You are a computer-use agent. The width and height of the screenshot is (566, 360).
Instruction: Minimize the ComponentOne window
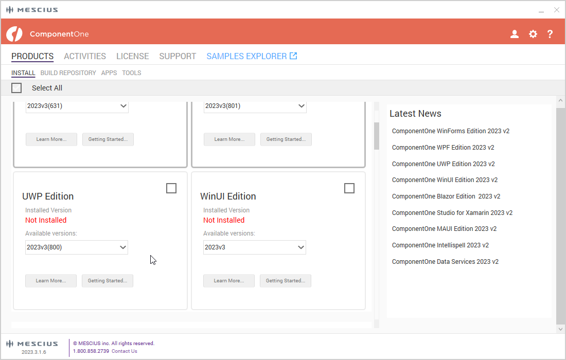[x=541, y=10]
